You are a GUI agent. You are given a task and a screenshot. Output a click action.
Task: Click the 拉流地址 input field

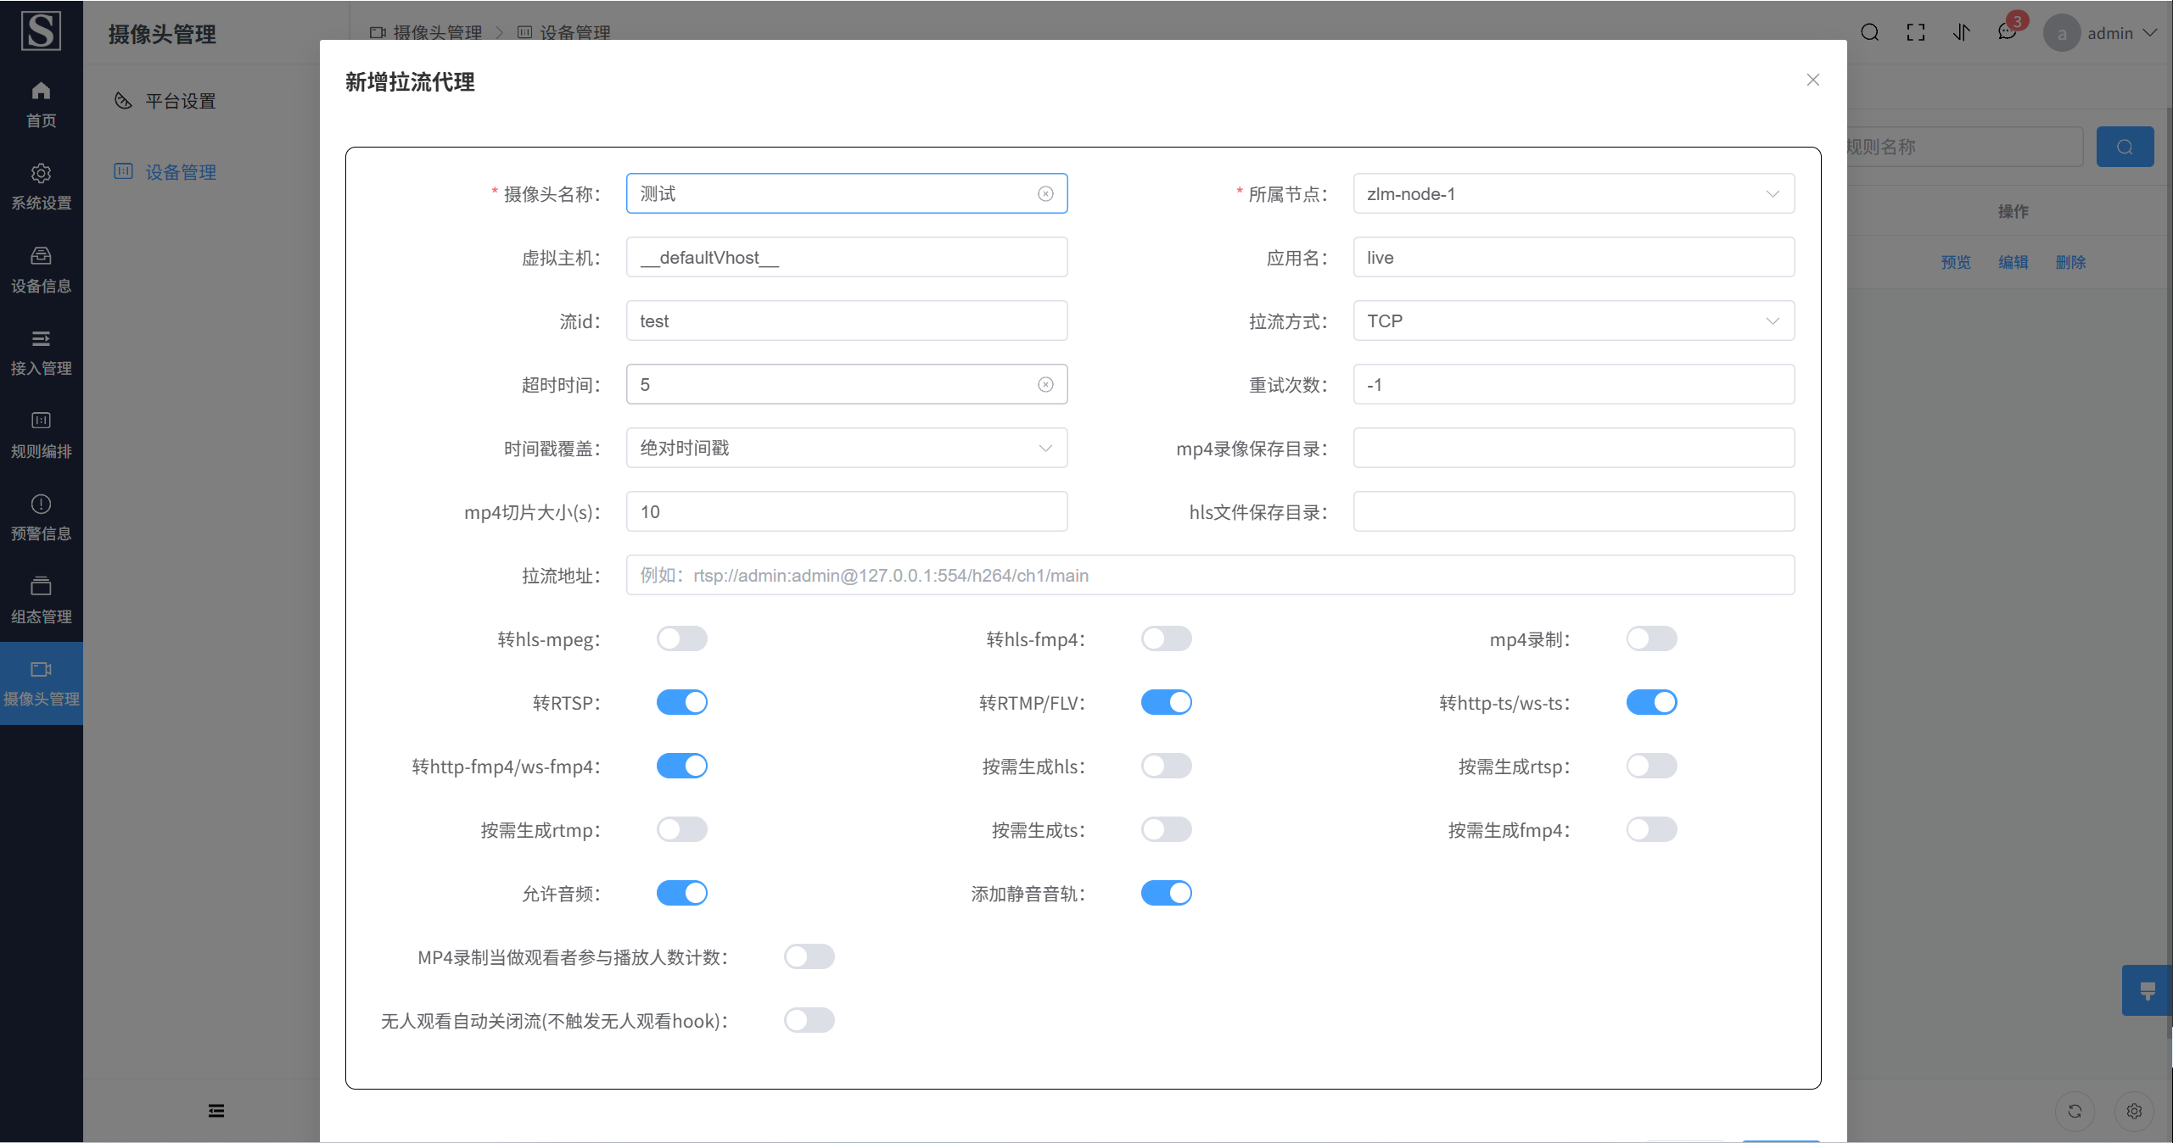(x=1210, y=576)
